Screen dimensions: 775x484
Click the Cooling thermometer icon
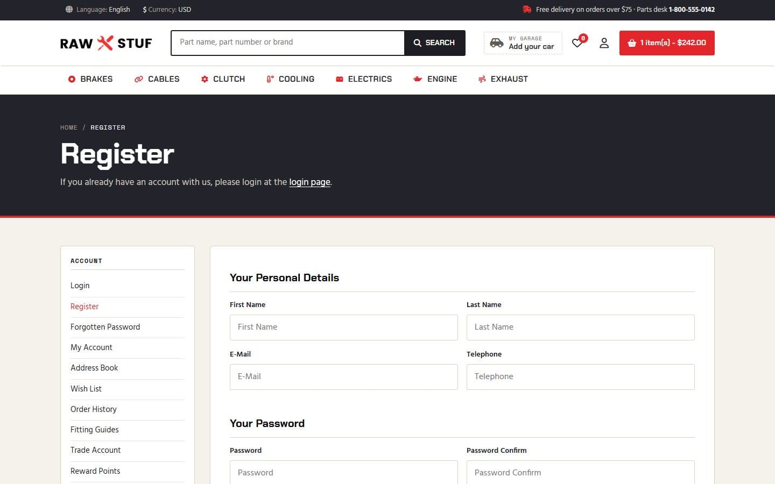pyautogui.click(x=270, y=79)
